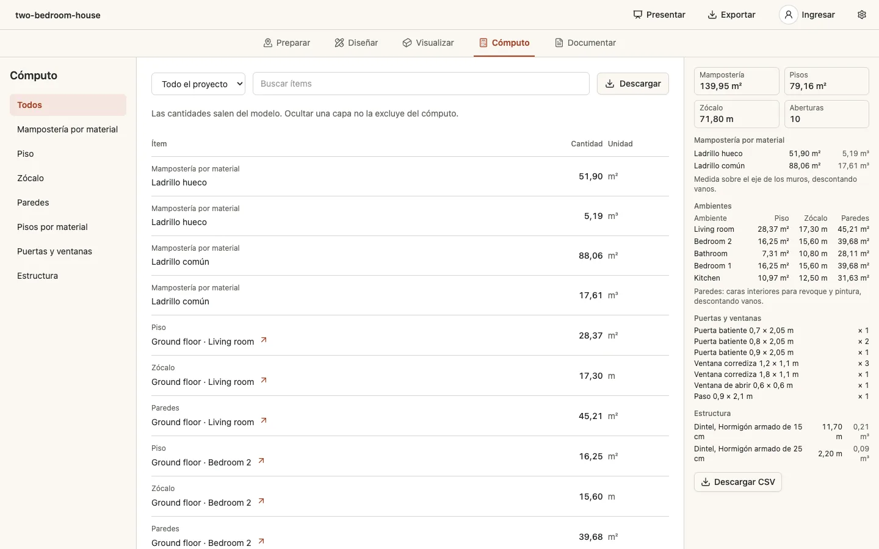Open arrow link for Zócalo Bedroom 2
Screen dimensions: 879x549
pyautogui.click(x=261, y=501)
